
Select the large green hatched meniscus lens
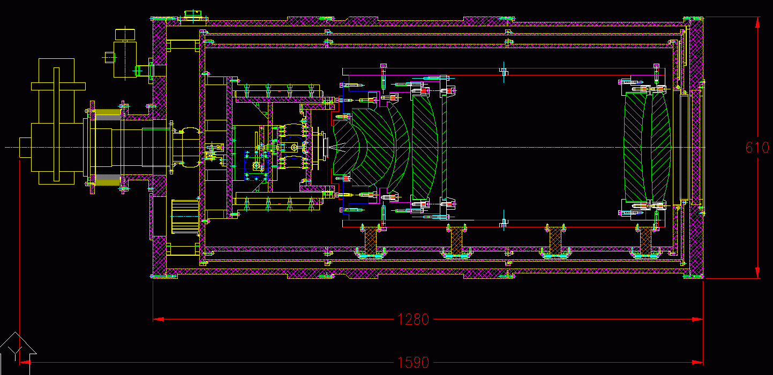point(370,147)
